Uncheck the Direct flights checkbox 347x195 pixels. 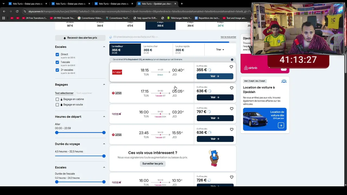57,54
